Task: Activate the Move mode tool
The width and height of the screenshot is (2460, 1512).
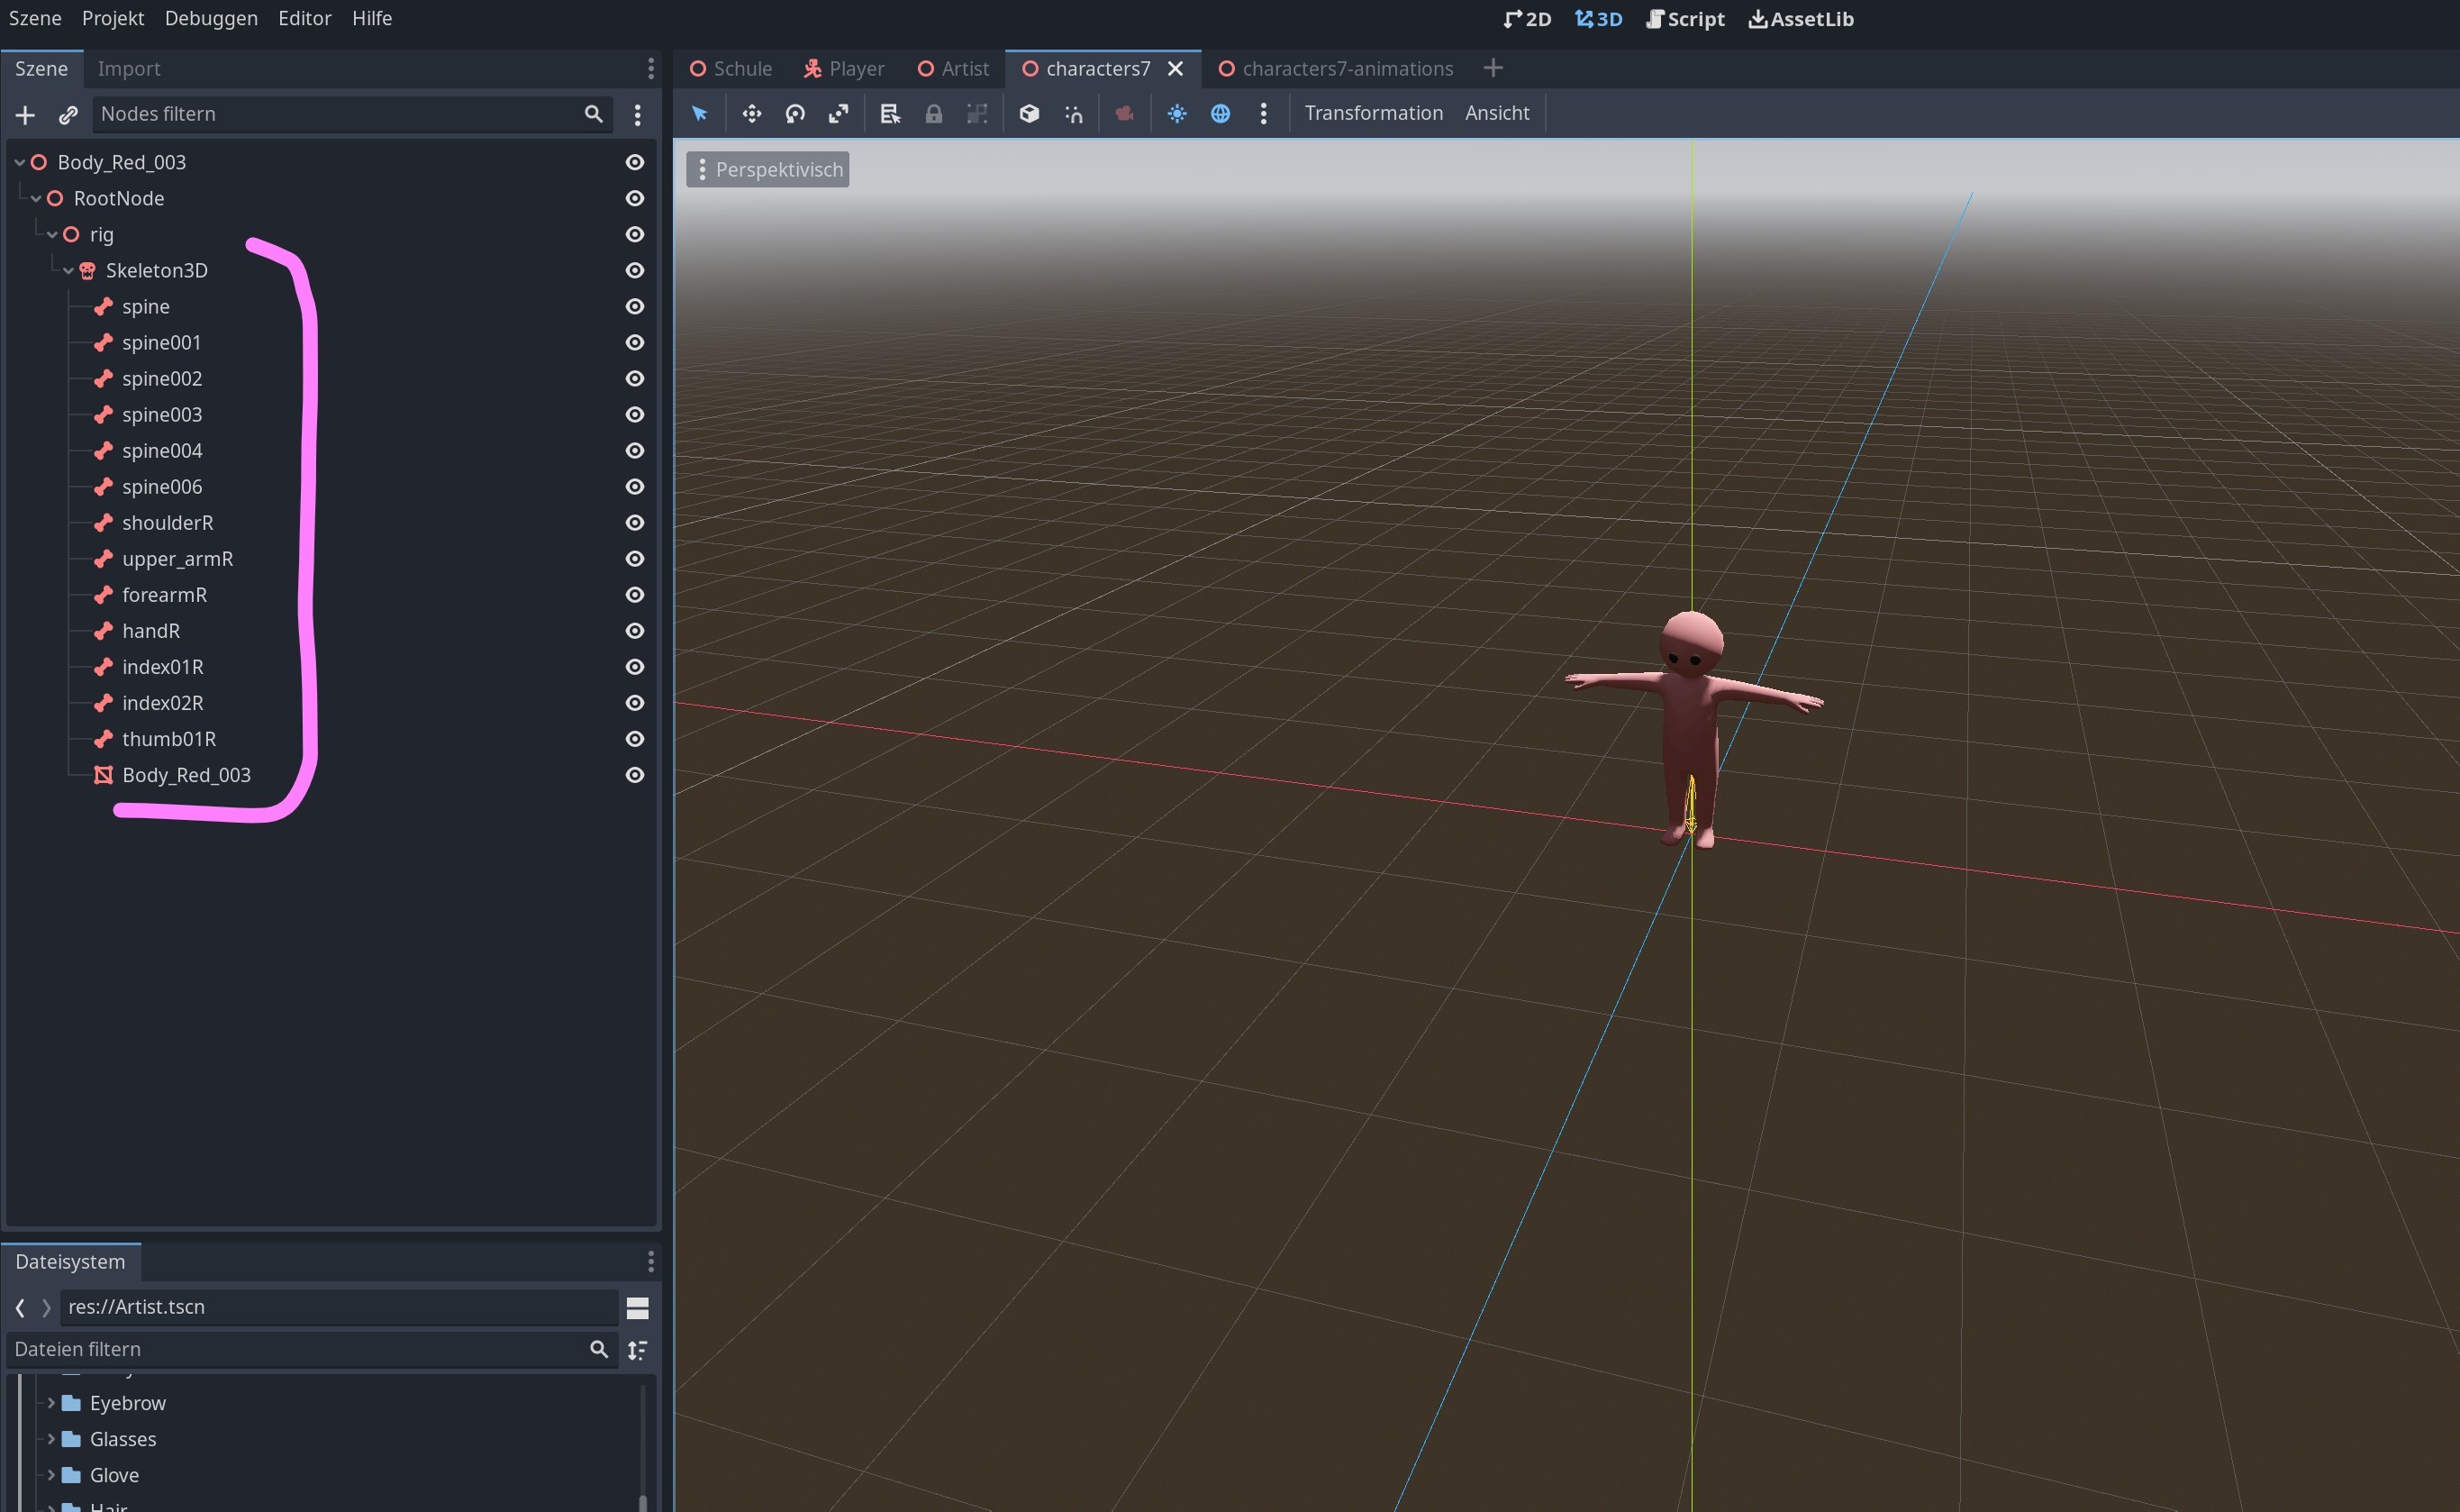Action: 752,113
